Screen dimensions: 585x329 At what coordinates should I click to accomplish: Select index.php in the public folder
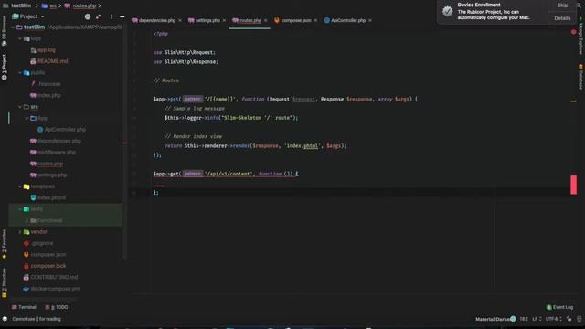point(49,95)
